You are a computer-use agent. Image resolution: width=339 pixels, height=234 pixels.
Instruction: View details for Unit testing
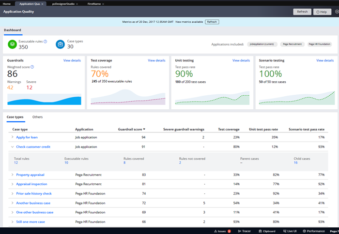241,60
